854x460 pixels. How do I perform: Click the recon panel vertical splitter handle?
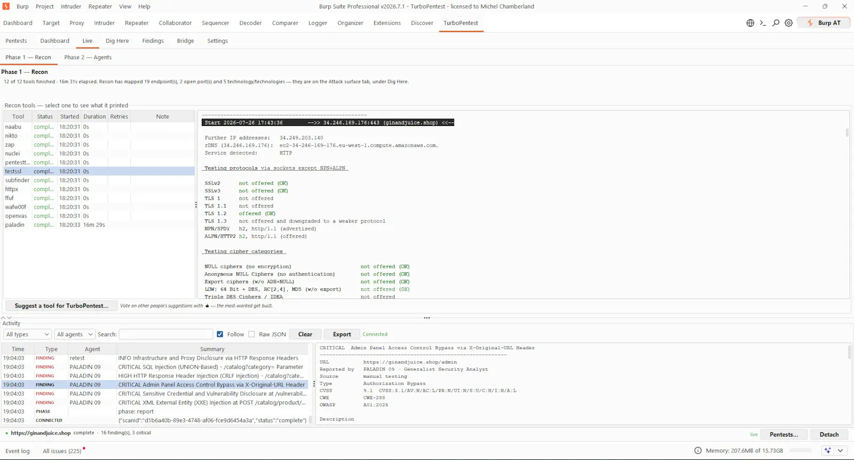tap(196, 204)
